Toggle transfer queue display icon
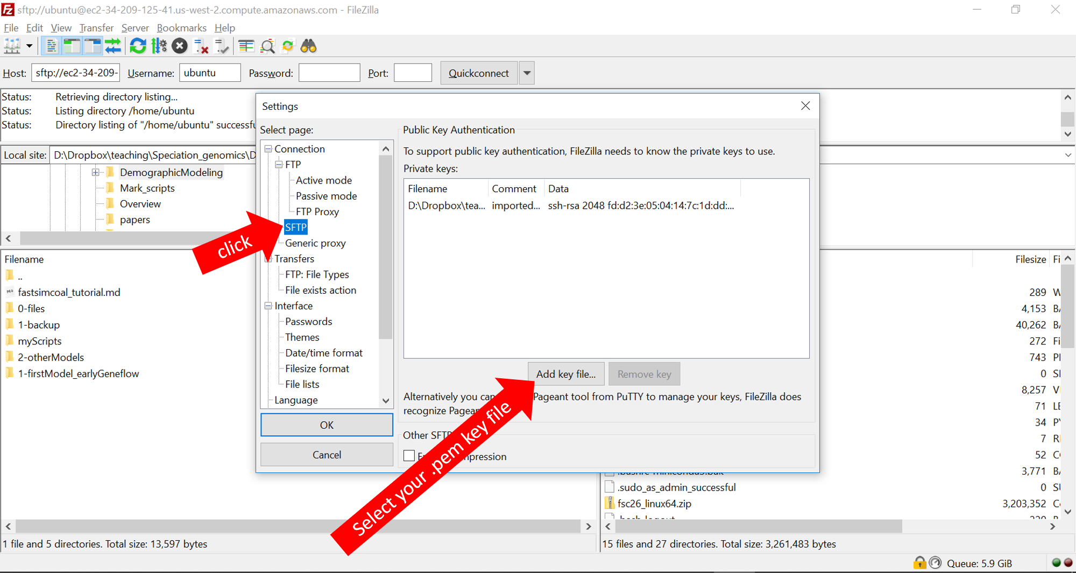 113,46
